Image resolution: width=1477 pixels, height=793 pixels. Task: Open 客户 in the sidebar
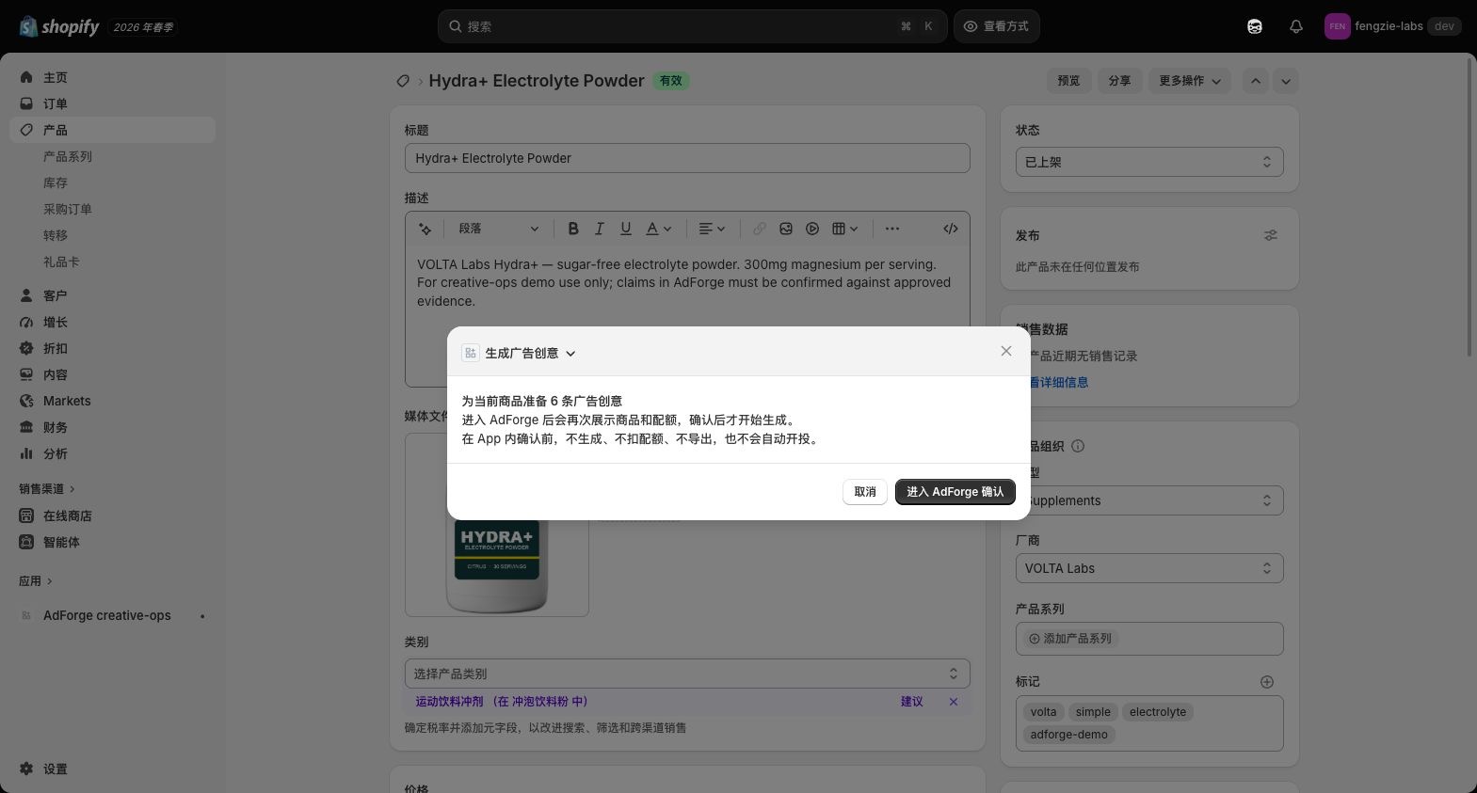coord(113,295)
